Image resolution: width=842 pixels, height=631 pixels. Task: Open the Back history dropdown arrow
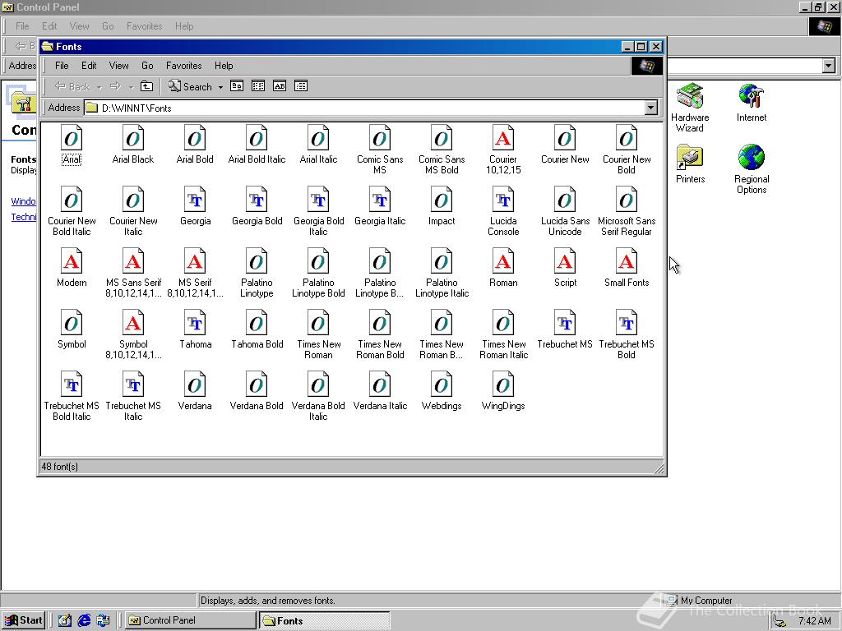(x=99, y=87)
